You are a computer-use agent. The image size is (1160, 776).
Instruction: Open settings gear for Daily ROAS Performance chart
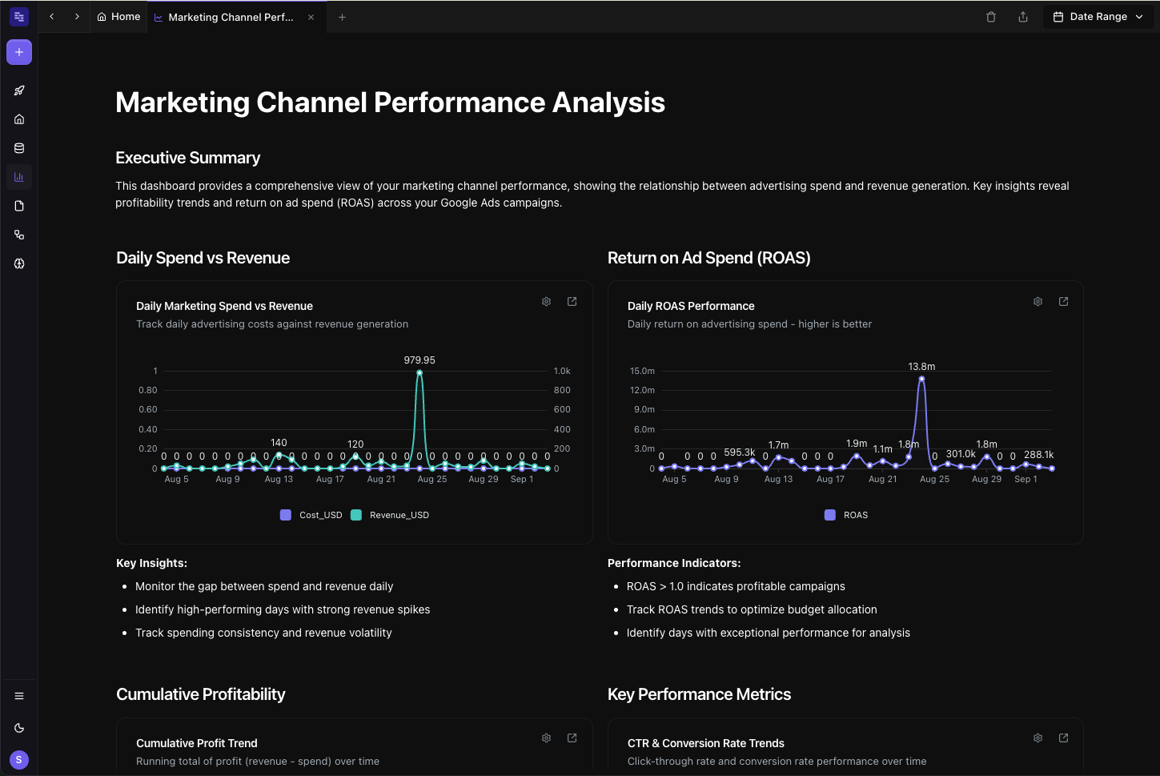(x=1038, y=302)
